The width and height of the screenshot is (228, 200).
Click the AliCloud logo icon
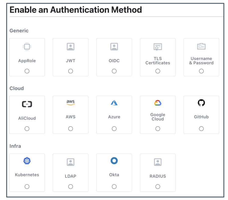[27, 104]
